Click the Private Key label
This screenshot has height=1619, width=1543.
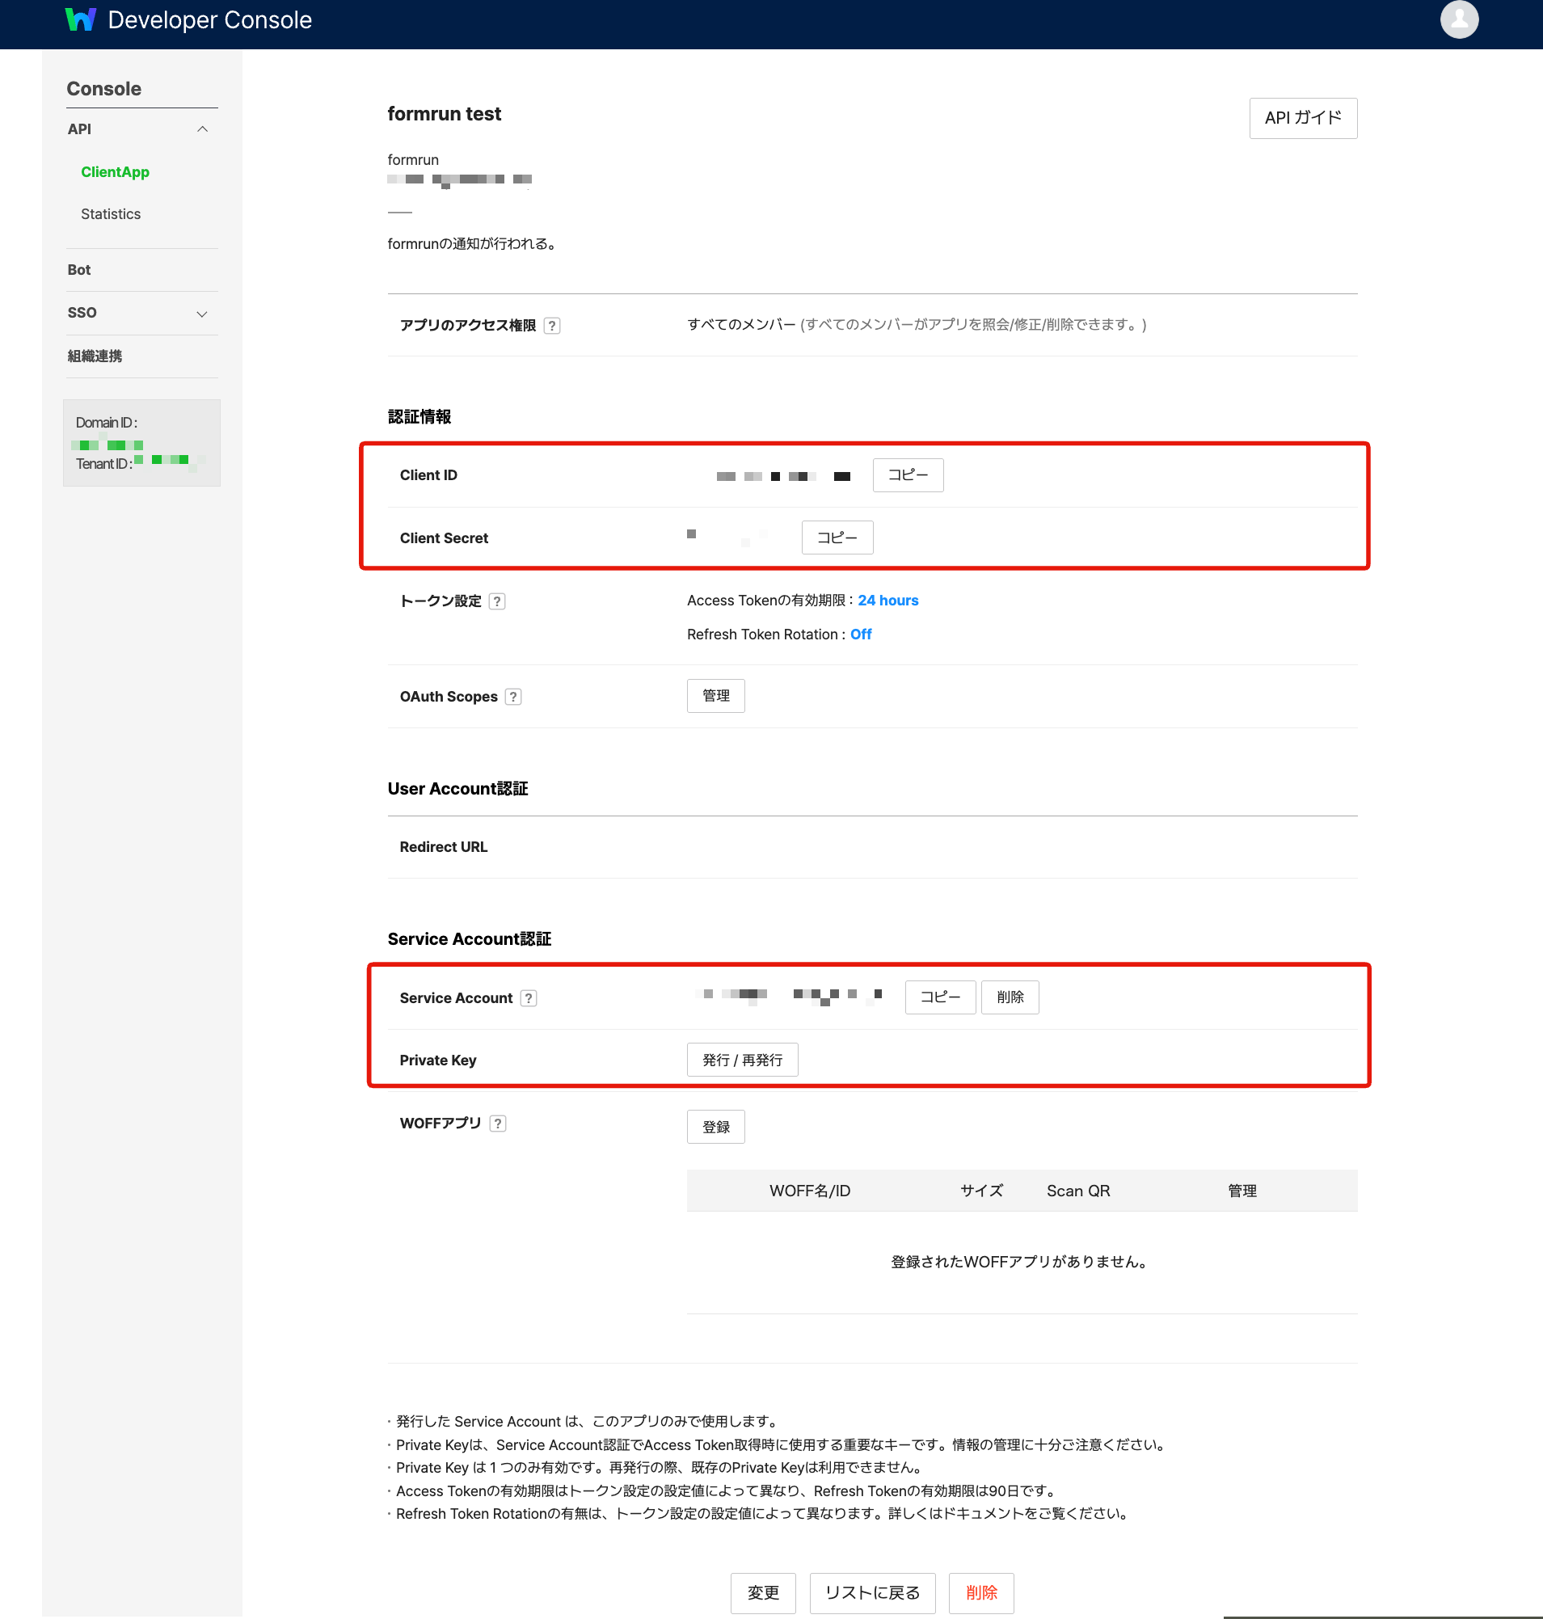pos(437,1060)
